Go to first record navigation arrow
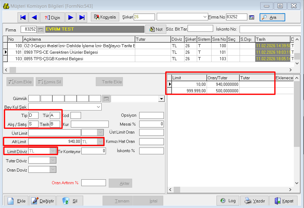Image resolution: width=304 pixels, height=208 pixels. pos(23,17)
